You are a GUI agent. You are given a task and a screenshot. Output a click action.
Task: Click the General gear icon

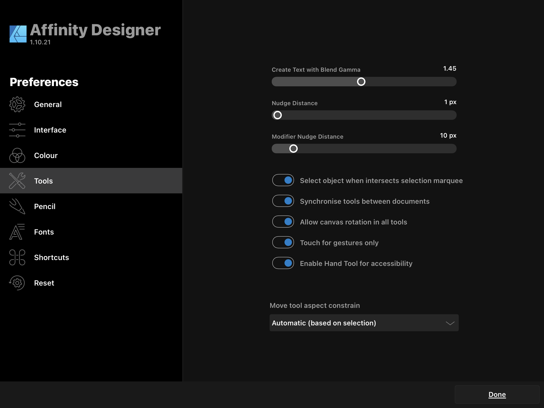(17, 104)
